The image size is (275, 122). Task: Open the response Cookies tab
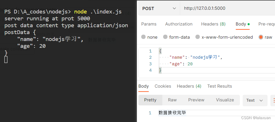(163, 86)
